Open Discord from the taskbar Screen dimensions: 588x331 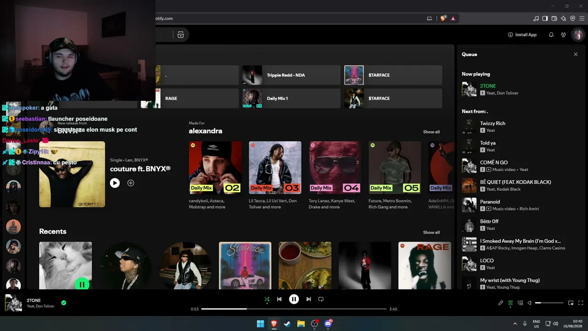(328, 324)
